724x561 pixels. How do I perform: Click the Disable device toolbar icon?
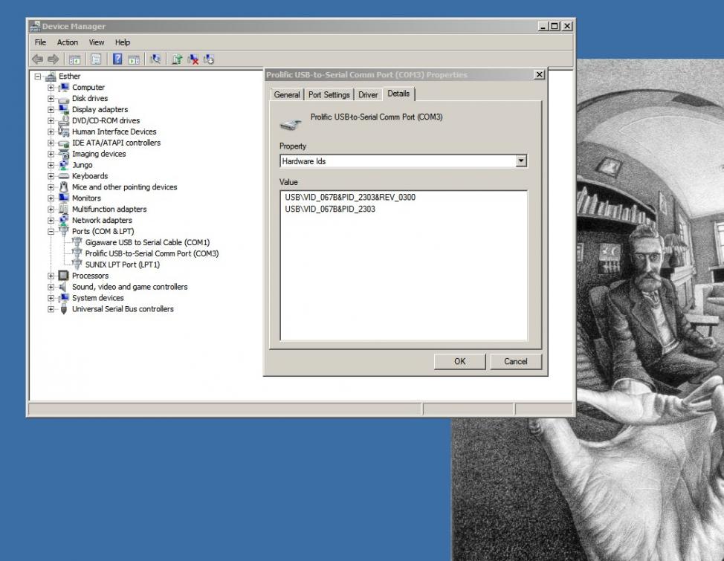209,59
